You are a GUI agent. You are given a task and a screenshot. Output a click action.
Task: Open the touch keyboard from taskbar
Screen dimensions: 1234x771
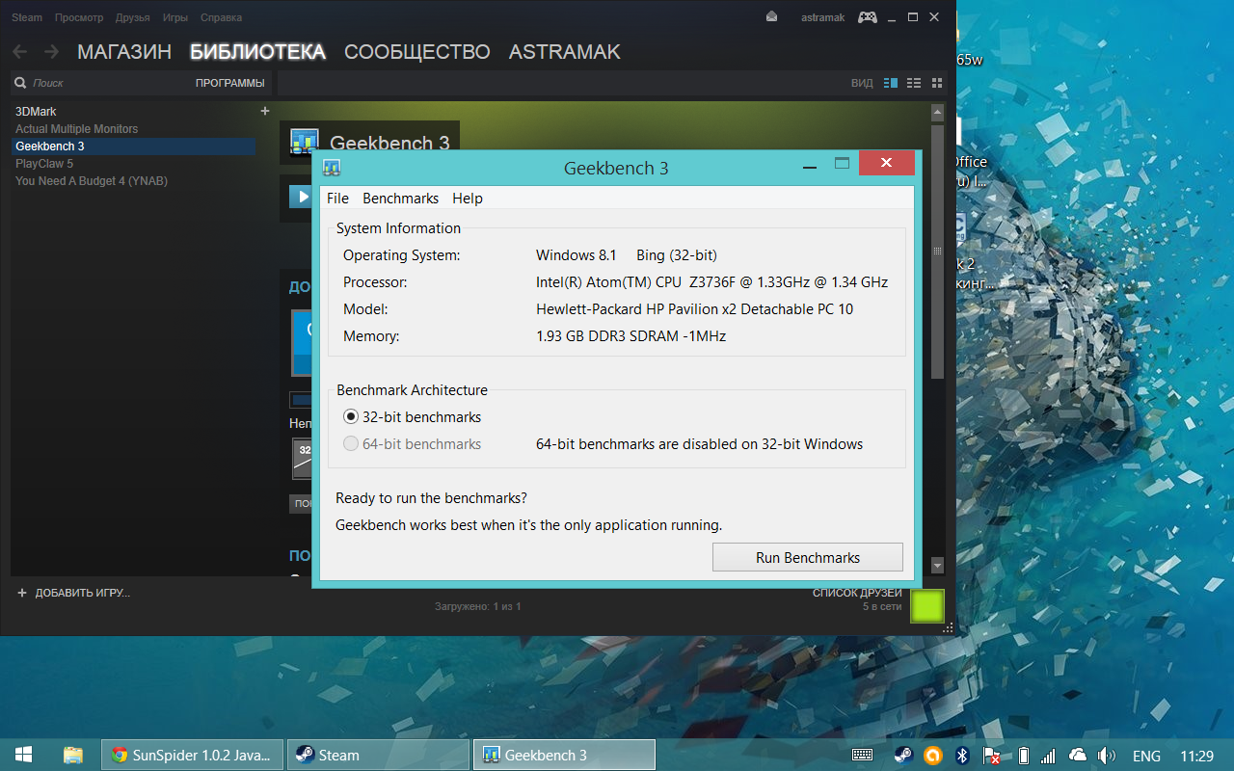pyautogui.click(x=862, y=756)
